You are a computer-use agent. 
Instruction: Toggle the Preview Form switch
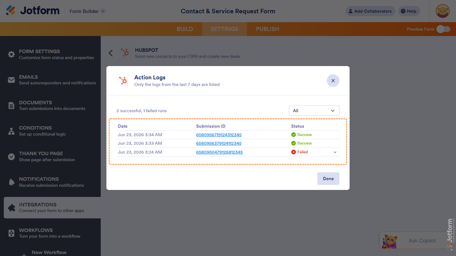[x=443, y=29]
